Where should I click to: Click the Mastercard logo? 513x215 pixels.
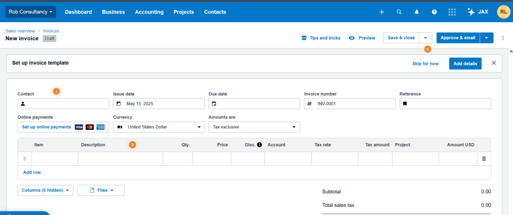(90, 127)
